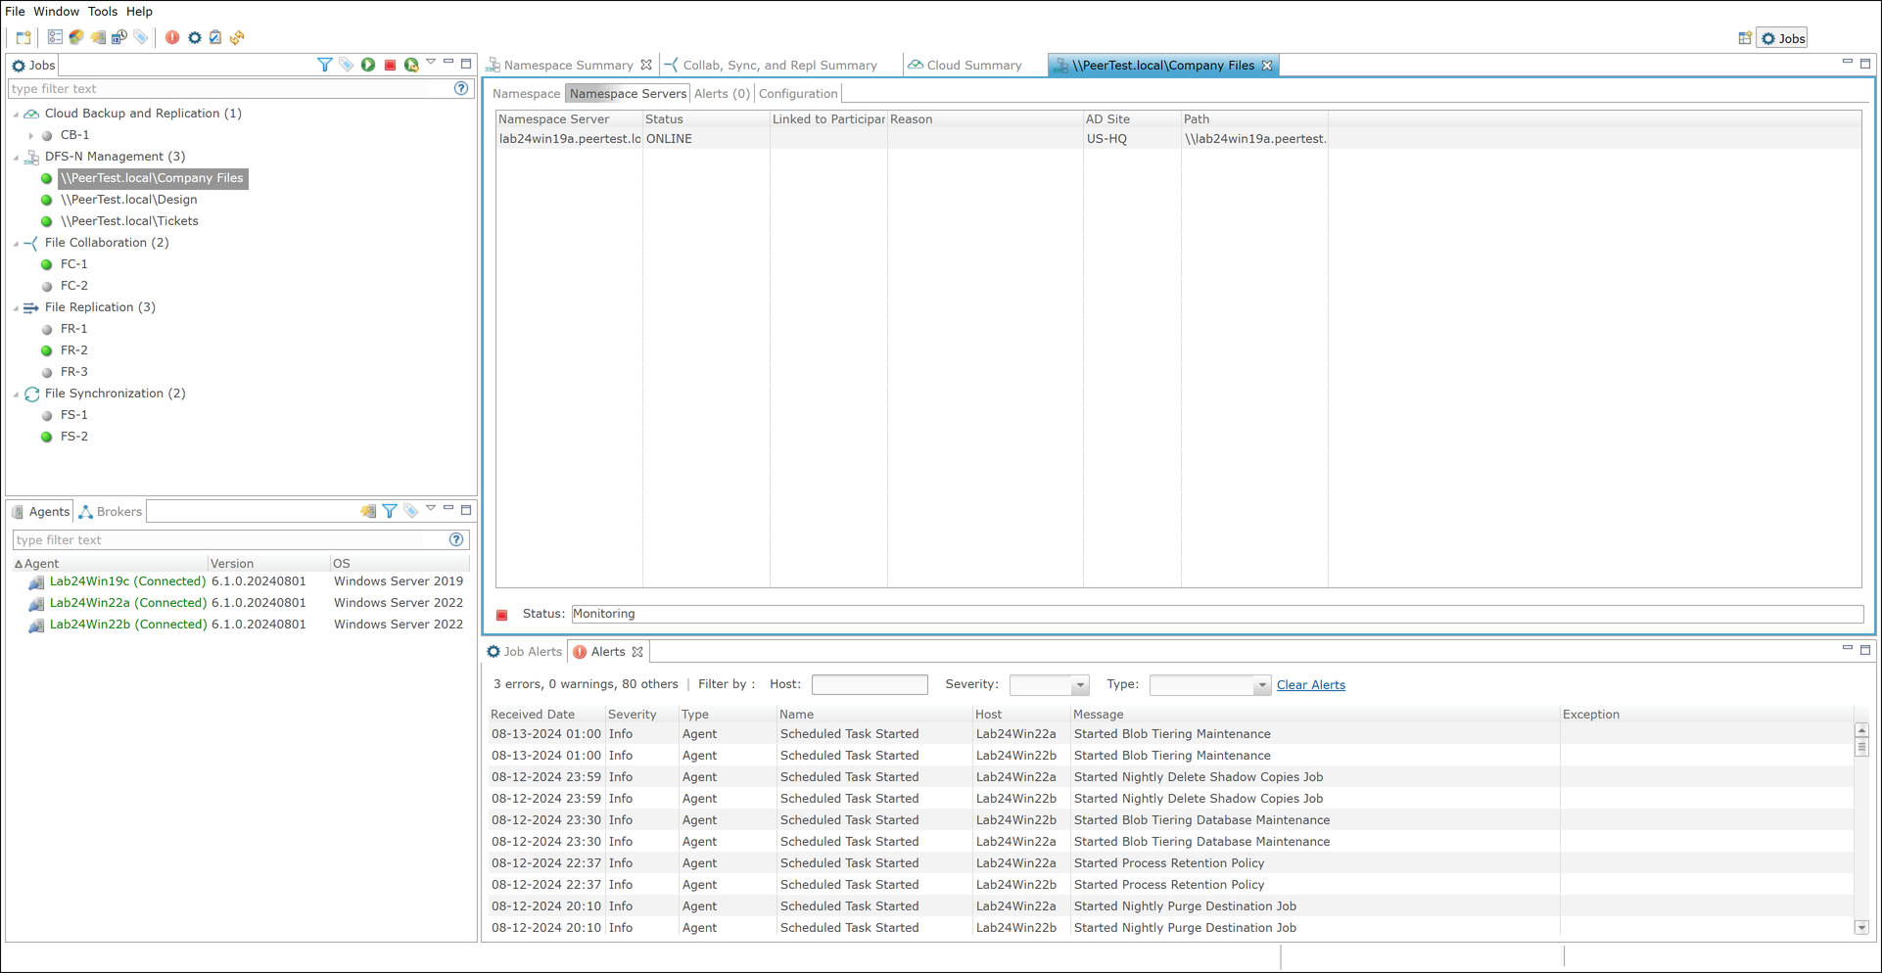This screenshot has width=1882, height=973.
Task: Click the pie chart dashboard icon
Action: point(76,37)
